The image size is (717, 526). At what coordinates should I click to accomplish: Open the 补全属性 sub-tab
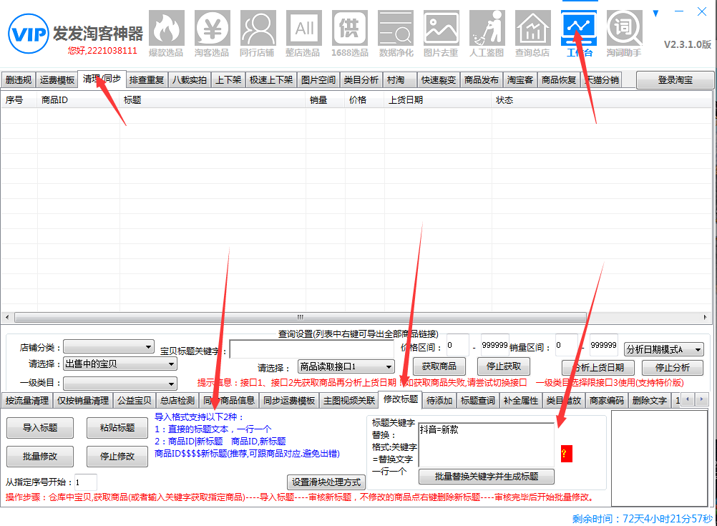521,401
